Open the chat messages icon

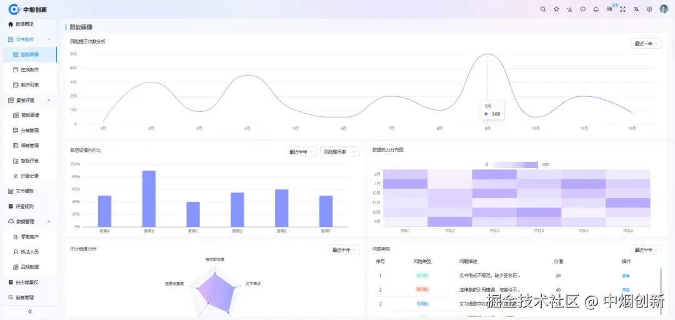click(583, 9)
